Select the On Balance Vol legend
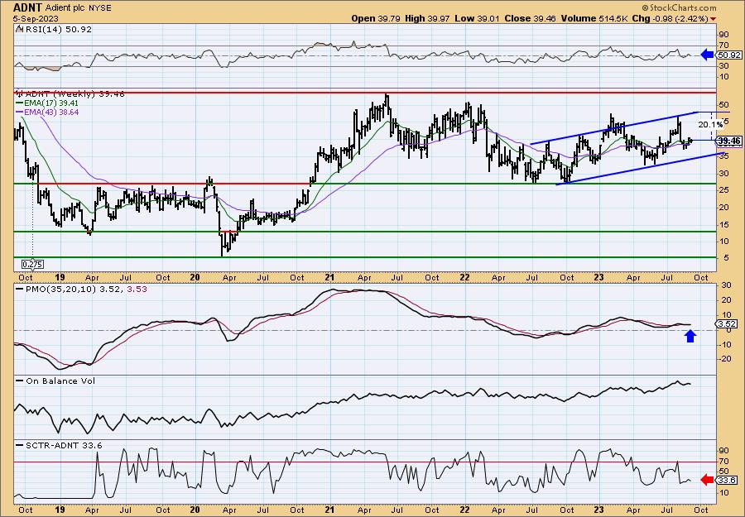Image resolution: width=745 pixels, height=517 pixels. tap(55, 381)
